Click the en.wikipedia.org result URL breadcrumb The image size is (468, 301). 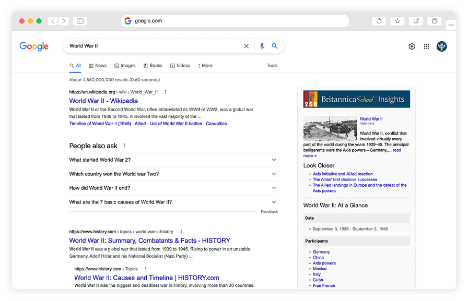pos(113,92)
